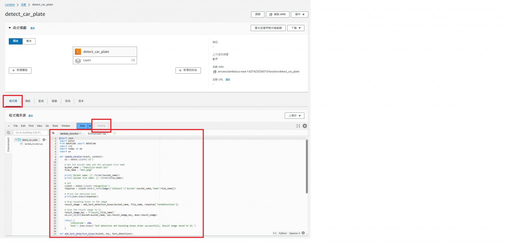Click Export to Application Composer button
This screenshot has height=244, width=507.
tap(268, 28)
